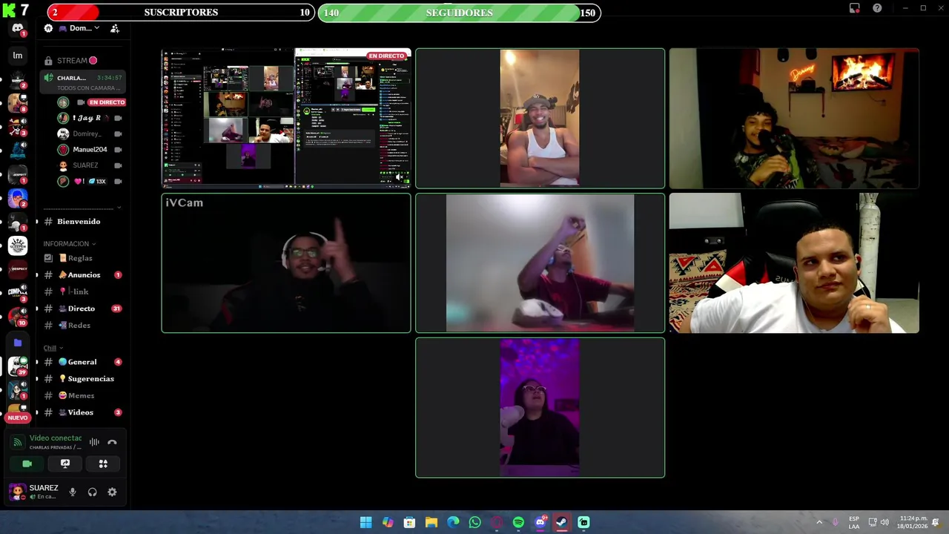This screenshot has height=534, width=949.
Task: Mute microphone in user panel
Action: click(73, 492)
